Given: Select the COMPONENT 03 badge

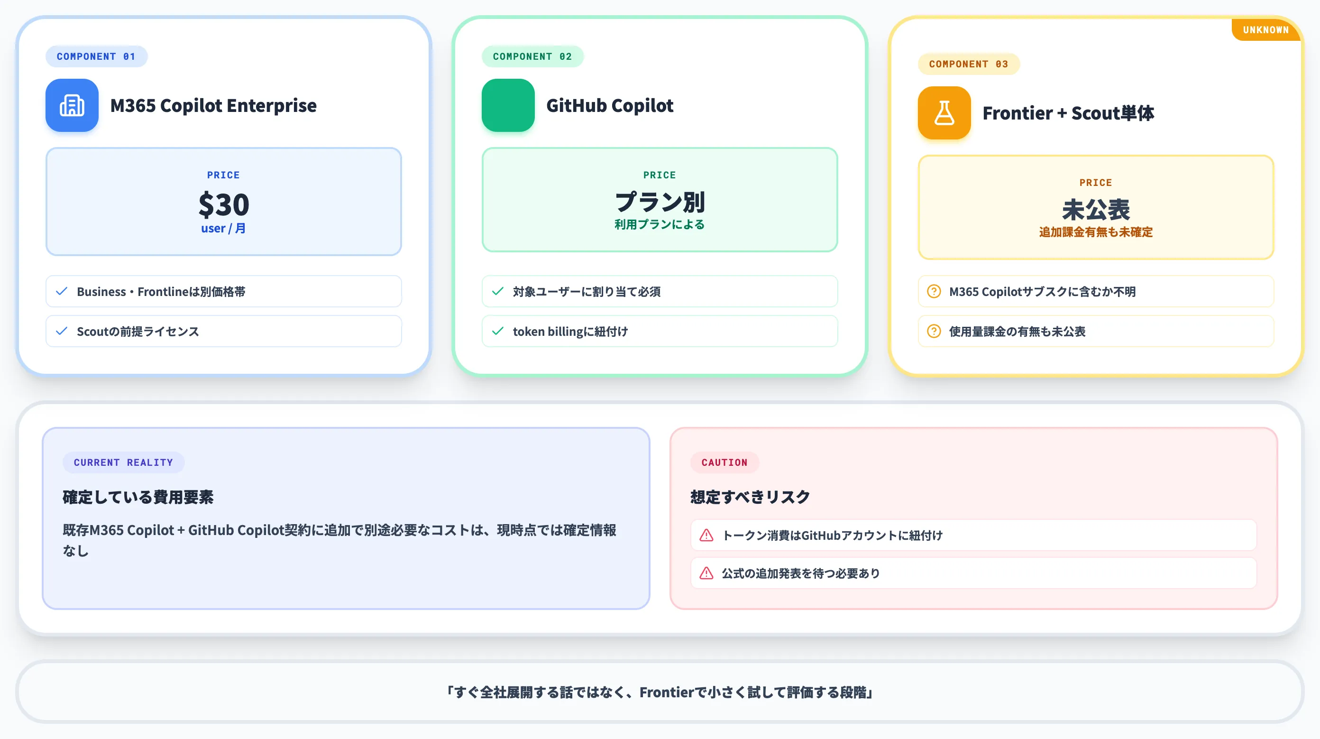Looking at the screenshot, I should [969, 64].
